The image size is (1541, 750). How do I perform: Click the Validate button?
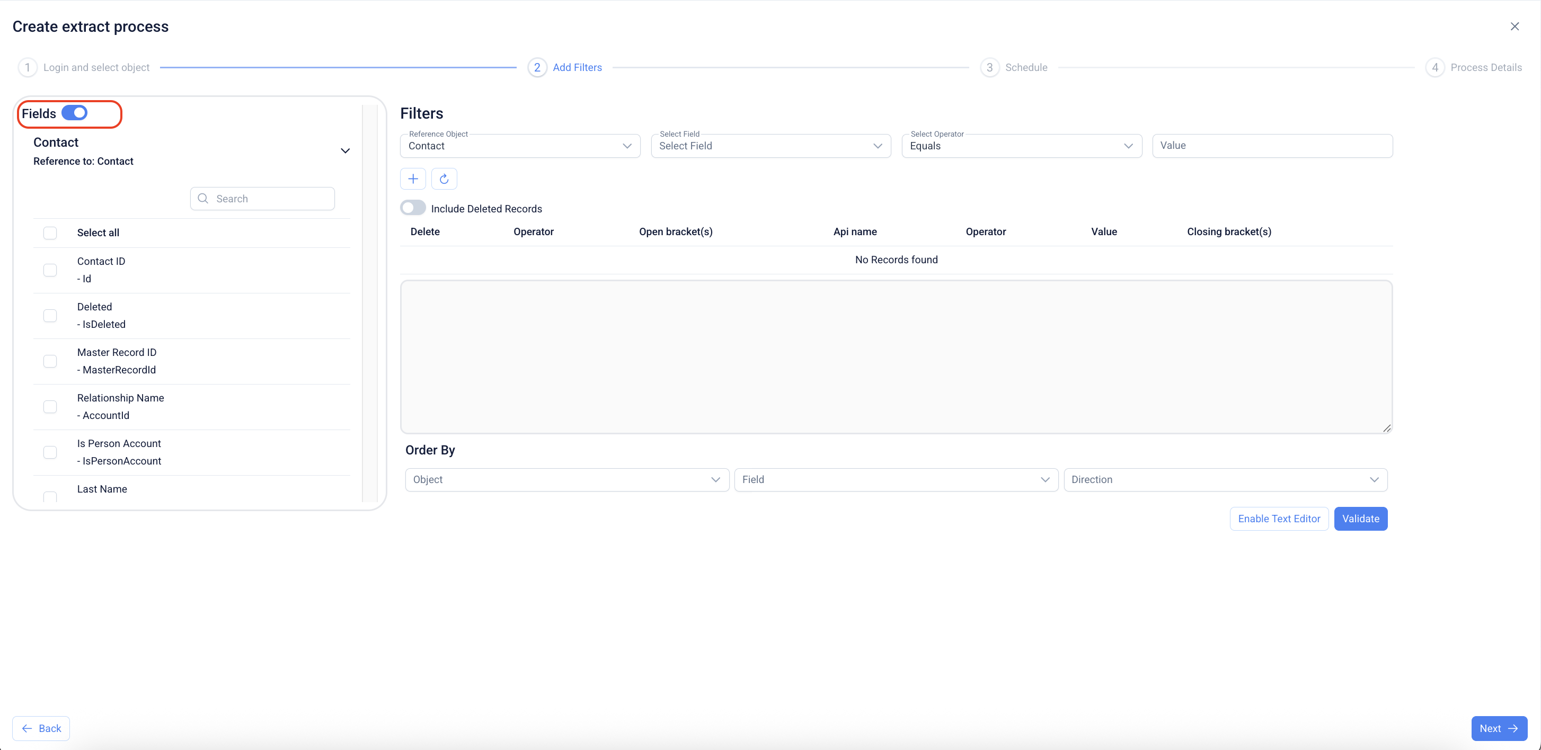[1360, 519]
